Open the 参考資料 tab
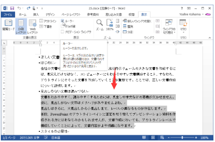 [93, 14]
